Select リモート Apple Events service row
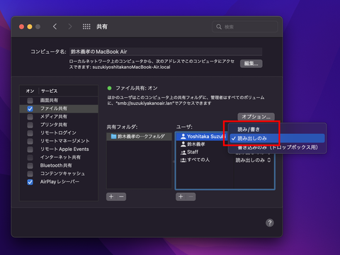 [59, 149]
